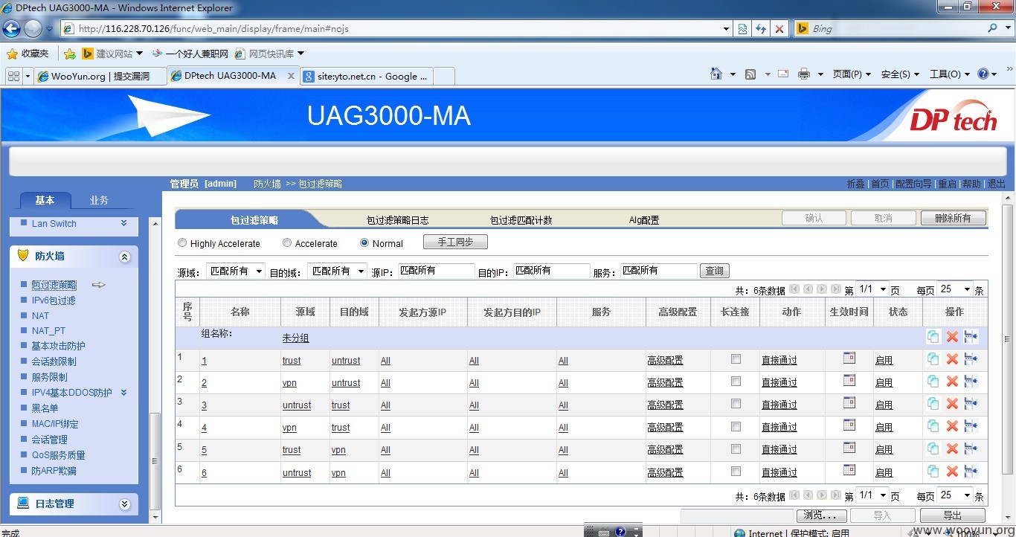
Task: Delete policy rule number 1
Action: pos(952,359)
